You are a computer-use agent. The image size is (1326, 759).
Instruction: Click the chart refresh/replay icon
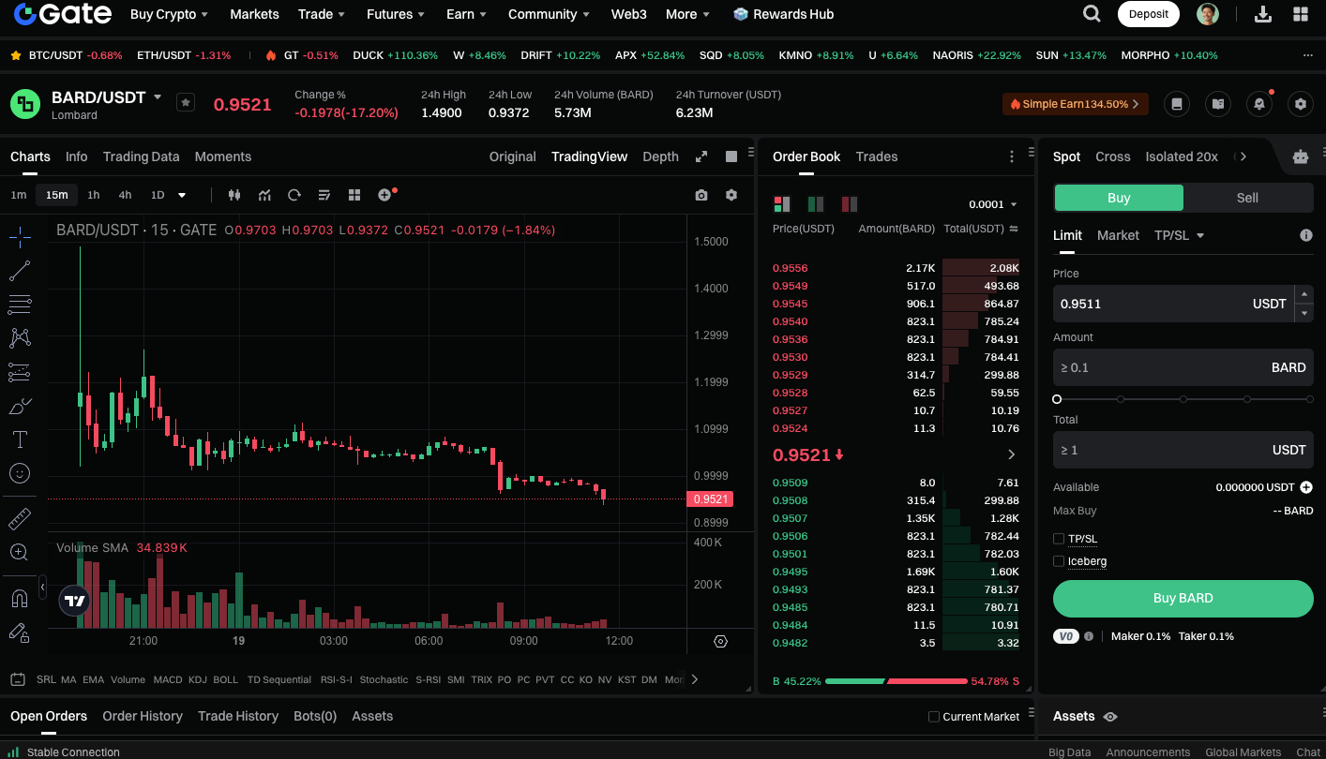point(294,195)
